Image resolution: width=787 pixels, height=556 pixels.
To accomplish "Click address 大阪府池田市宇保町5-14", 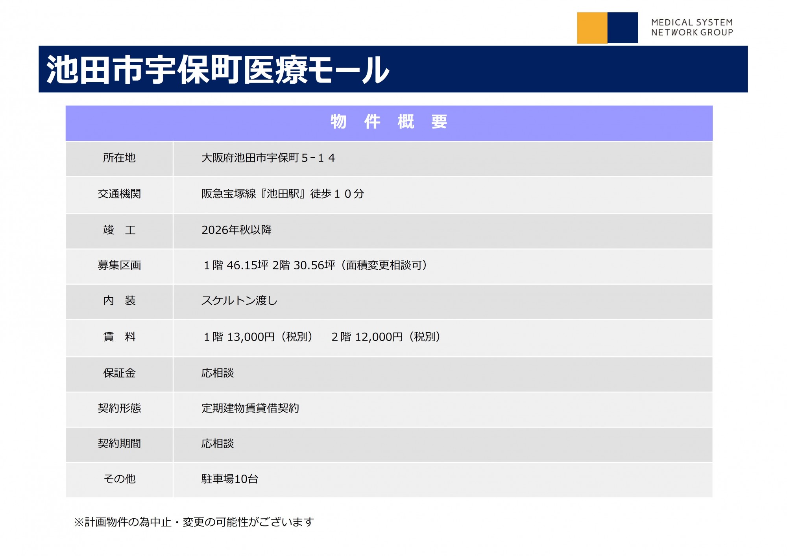I will (x=268, y=158).
